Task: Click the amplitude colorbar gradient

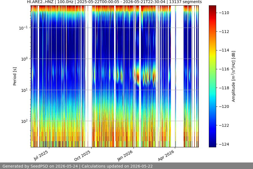Action: [x=212, y=76]
